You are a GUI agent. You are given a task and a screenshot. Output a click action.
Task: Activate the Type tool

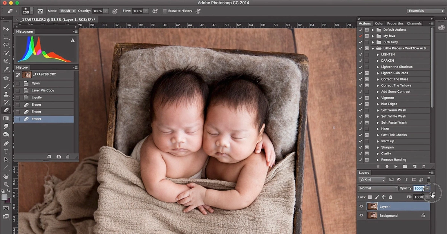6,151
